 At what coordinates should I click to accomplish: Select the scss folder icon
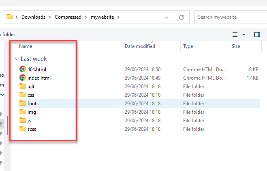(x=22, y=129)
